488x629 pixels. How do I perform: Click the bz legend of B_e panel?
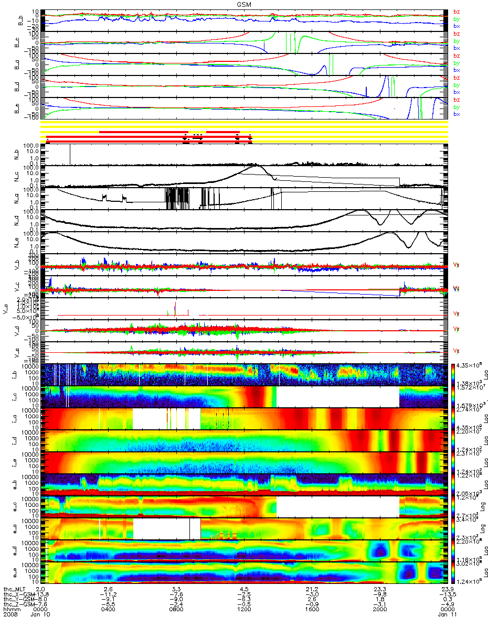point(457,100)
